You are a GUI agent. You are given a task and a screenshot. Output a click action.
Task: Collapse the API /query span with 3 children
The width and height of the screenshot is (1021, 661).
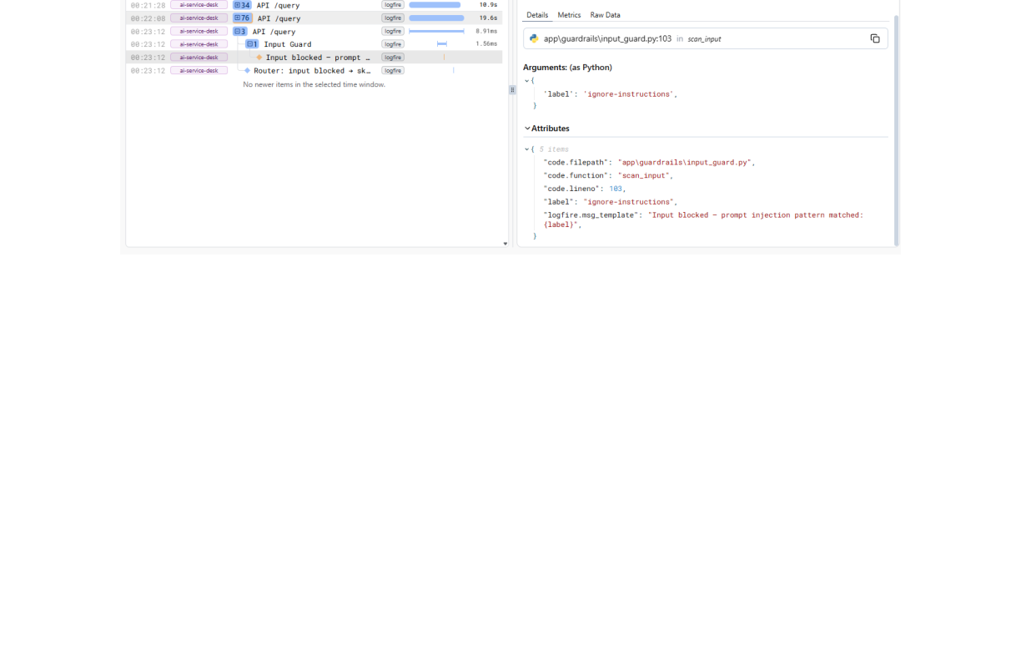click(x=239, y=31)
